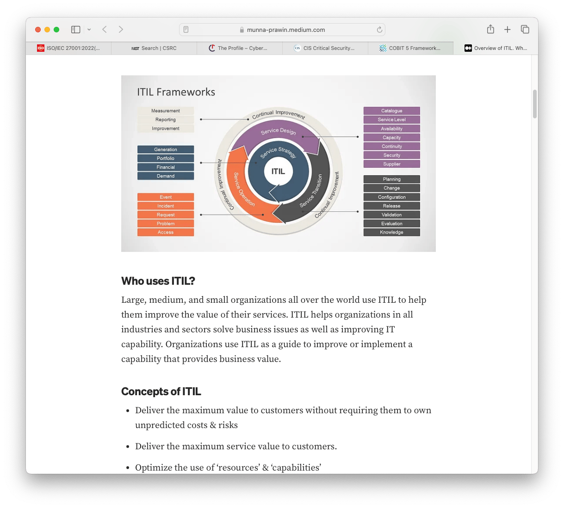
Task: Click the ITIL Frameworks diagram image
Action: point(279,164)
